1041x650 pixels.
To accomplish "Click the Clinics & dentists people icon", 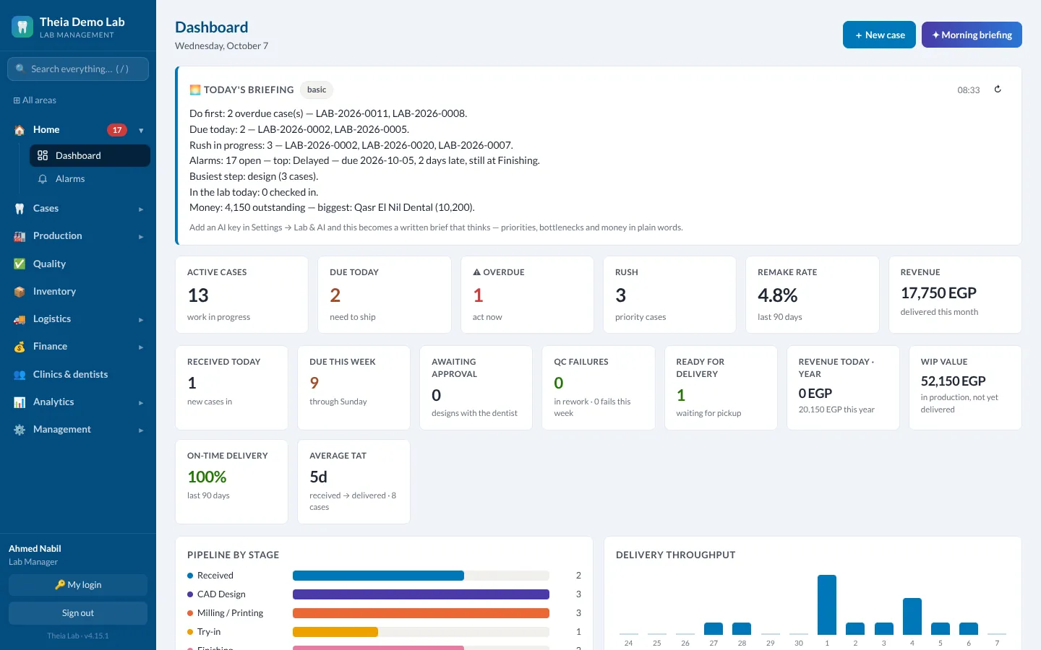I will pos(20,374).
